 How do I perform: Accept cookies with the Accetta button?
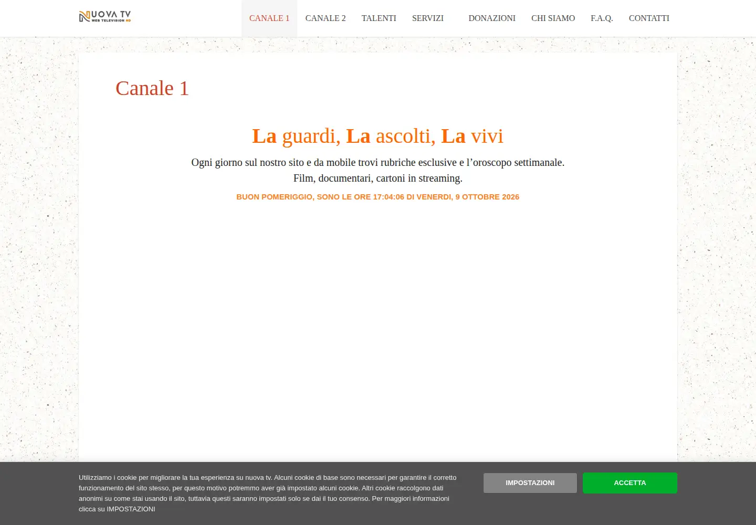(x=630, y=483)
